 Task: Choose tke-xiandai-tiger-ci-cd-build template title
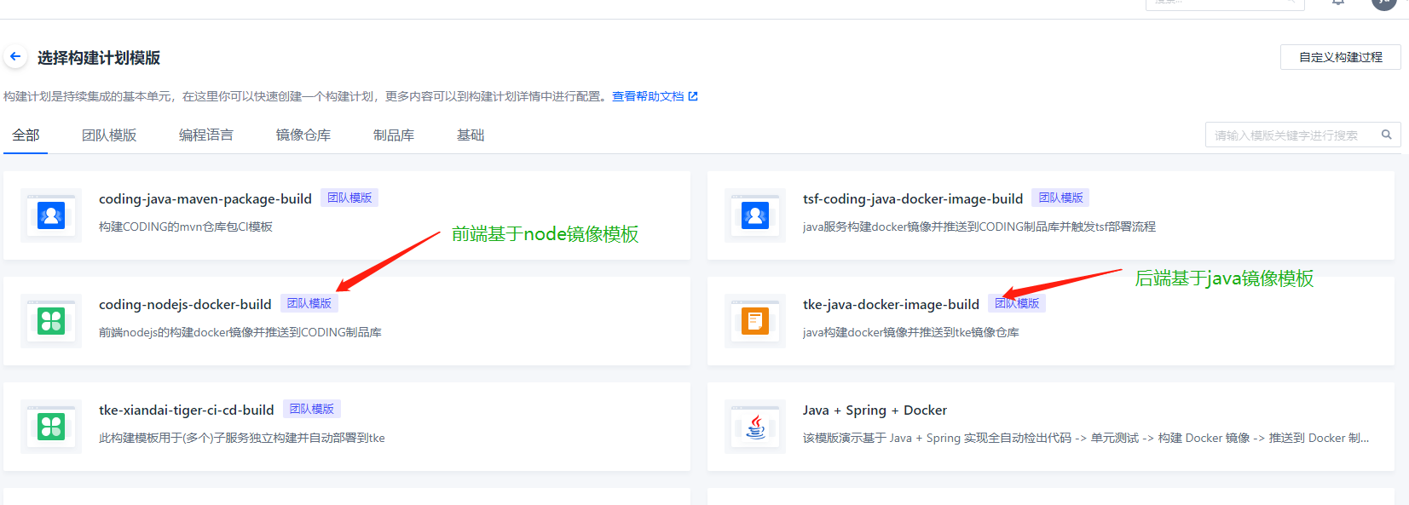tap(187, 410)
